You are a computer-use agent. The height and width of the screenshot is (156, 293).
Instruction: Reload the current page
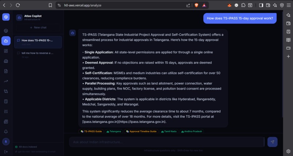[x=18, y=5]
